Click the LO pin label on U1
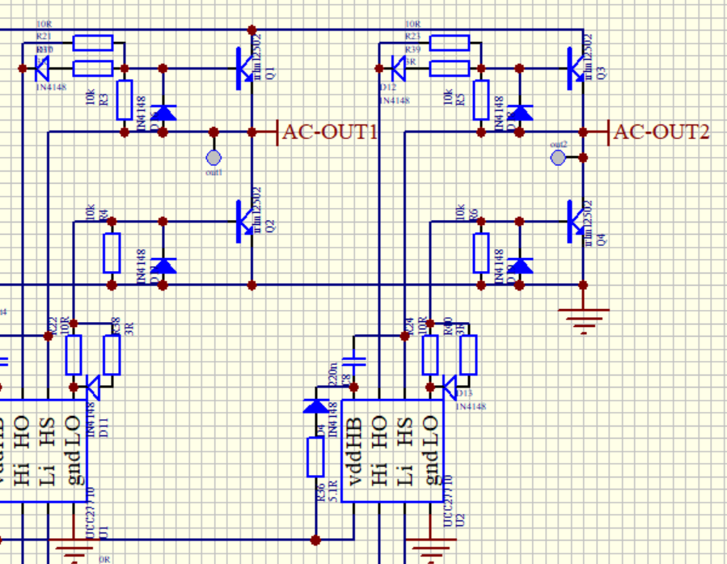This screenshot has height=564, width=727. [x=74, y=431]
